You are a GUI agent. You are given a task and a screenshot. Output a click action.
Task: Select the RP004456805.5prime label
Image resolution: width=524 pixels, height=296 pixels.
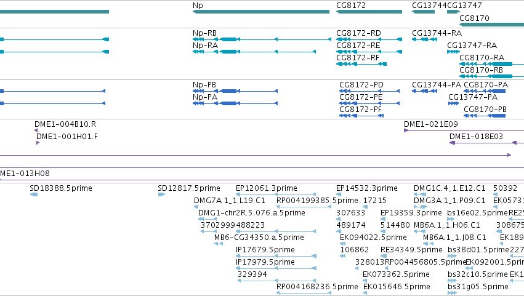425,263
